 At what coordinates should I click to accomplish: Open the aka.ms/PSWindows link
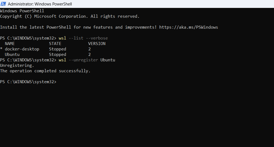pos(188,27)
